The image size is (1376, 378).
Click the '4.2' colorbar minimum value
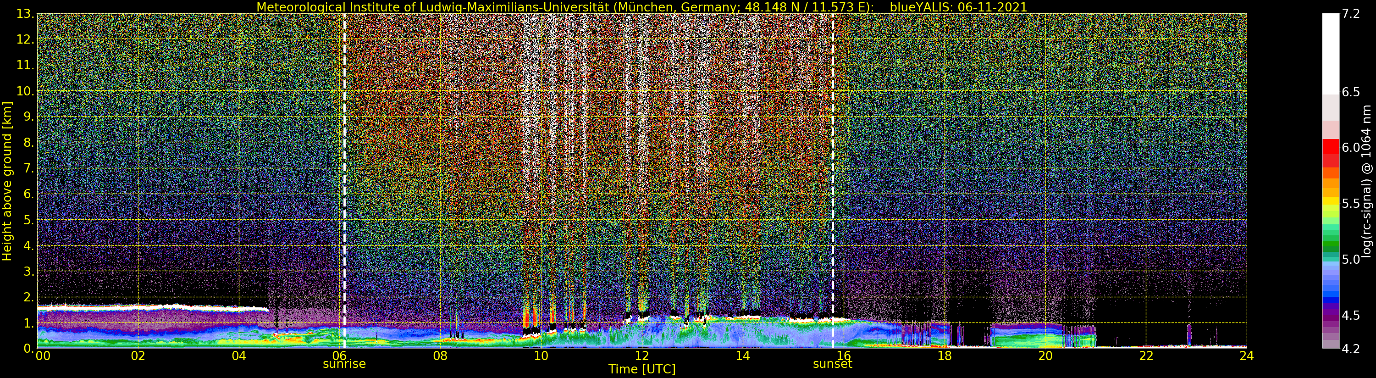click(x=1351, y=349)
